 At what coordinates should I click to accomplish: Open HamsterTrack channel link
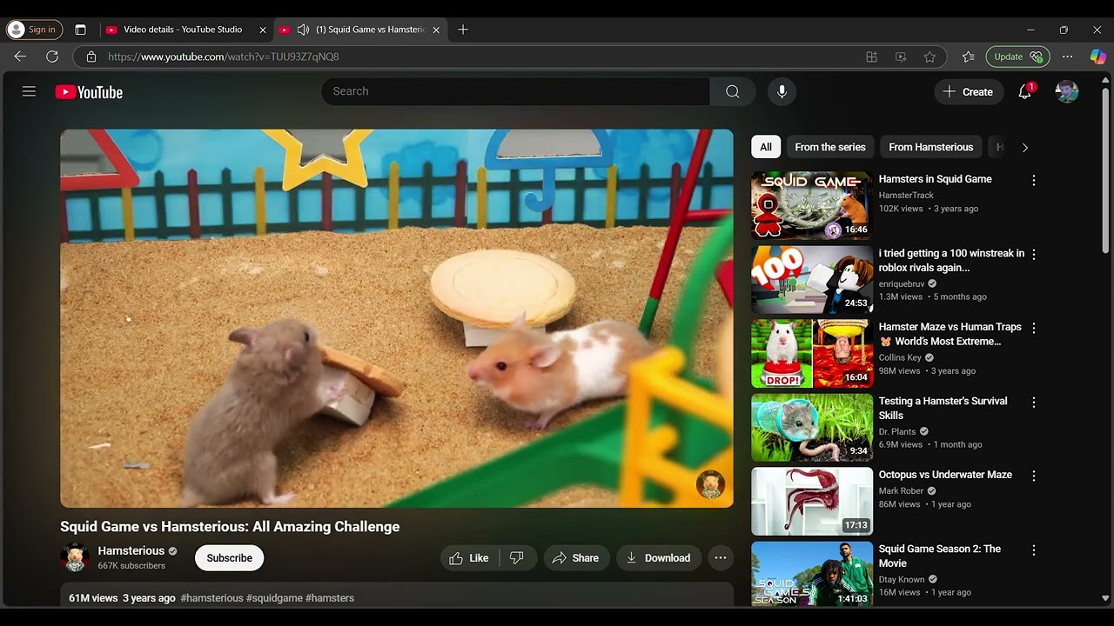tap(906, 196)
